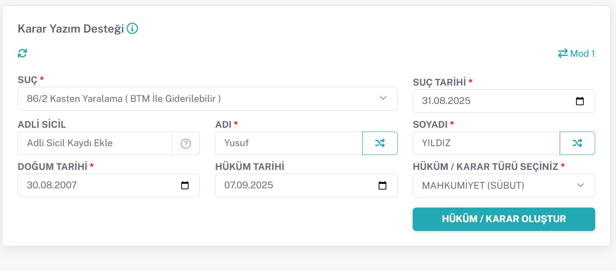Click the date 30.08.2007 in DOĞUM TARİHİ
Image resolution: width=616 pixels, height=271 pixels.
52,185
